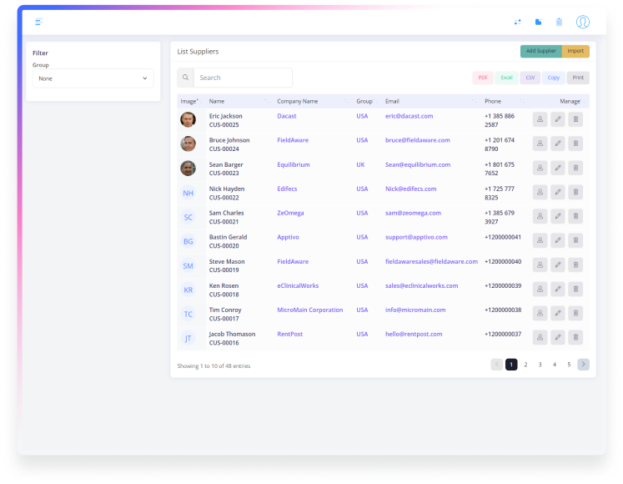Viewport: 623px width, 484px height.
Task: View contact for Nick Hayden
Action: (x=540, y=192)
